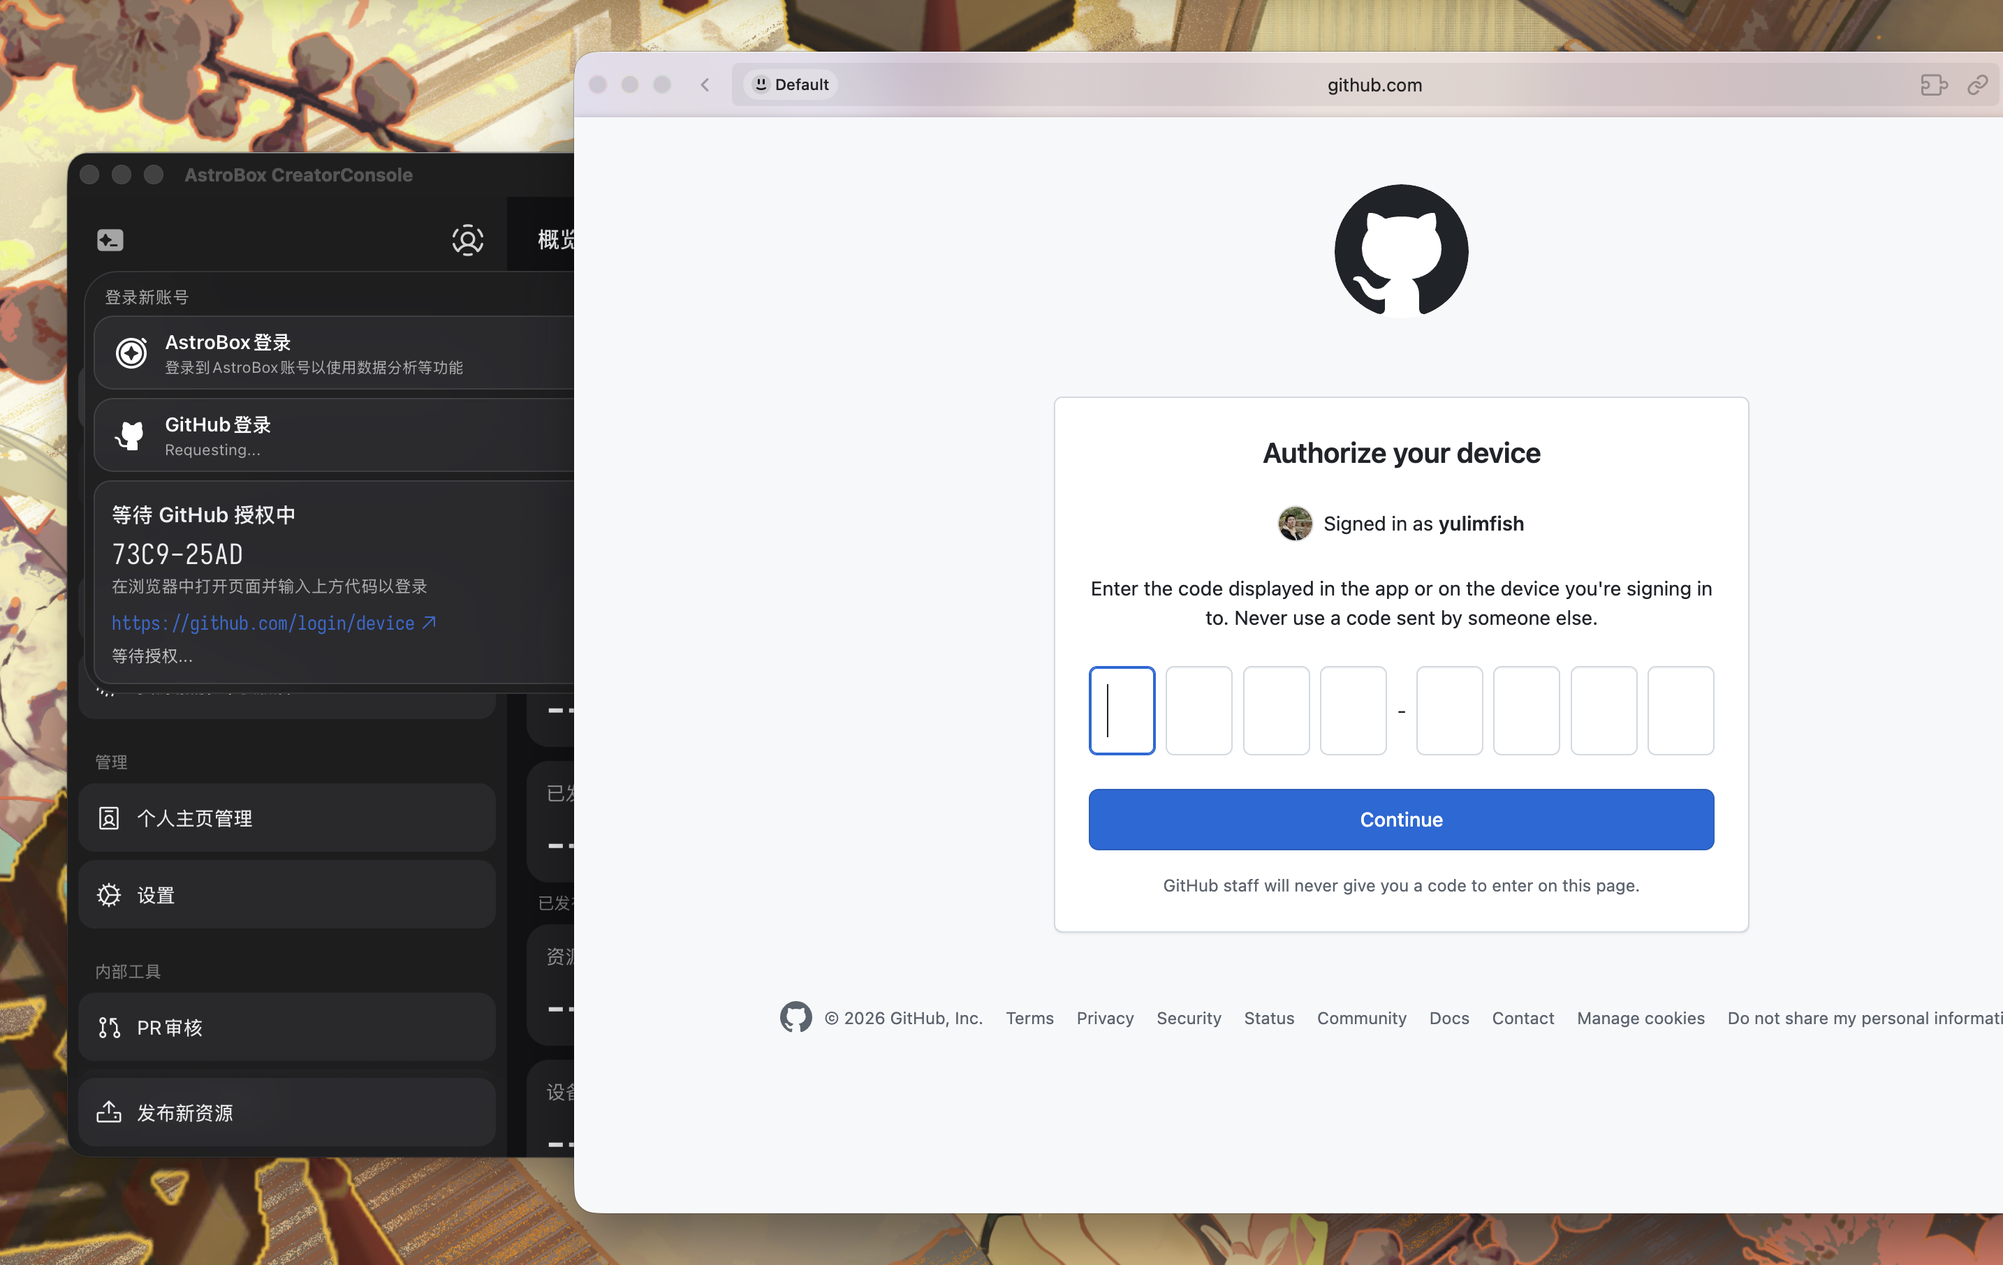The width and height of the screenshot is (2003, 1265).
Task: Click the 个人主页管理 profile icon
Action: [109, 818]
